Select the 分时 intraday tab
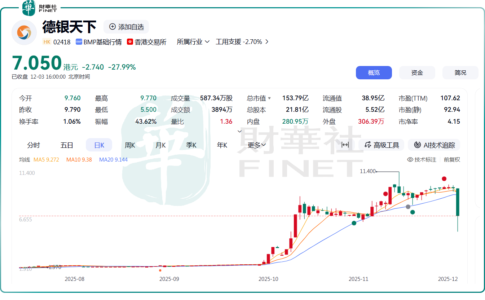This screenshot has height=300, width=485. 34,145
